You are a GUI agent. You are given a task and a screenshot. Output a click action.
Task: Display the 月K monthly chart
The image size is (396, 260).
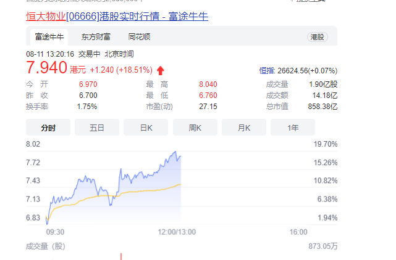click(x=244, y=128)
